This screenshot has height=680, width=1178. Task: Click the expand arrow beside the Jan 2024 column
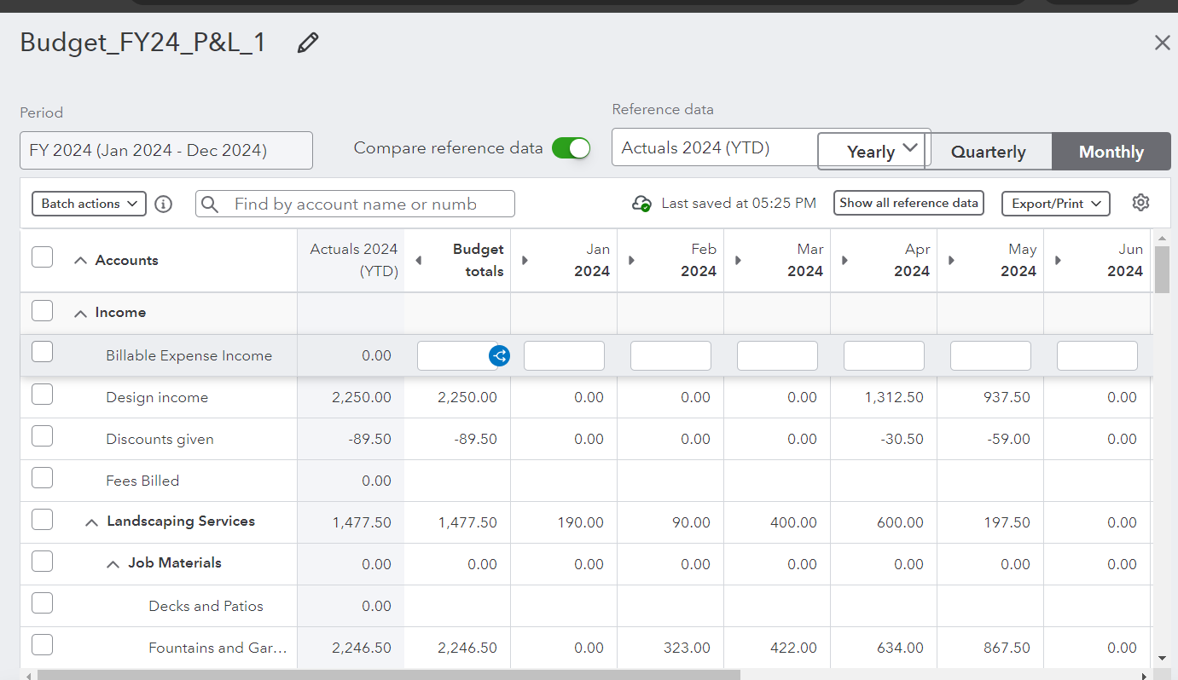(525, 260)
